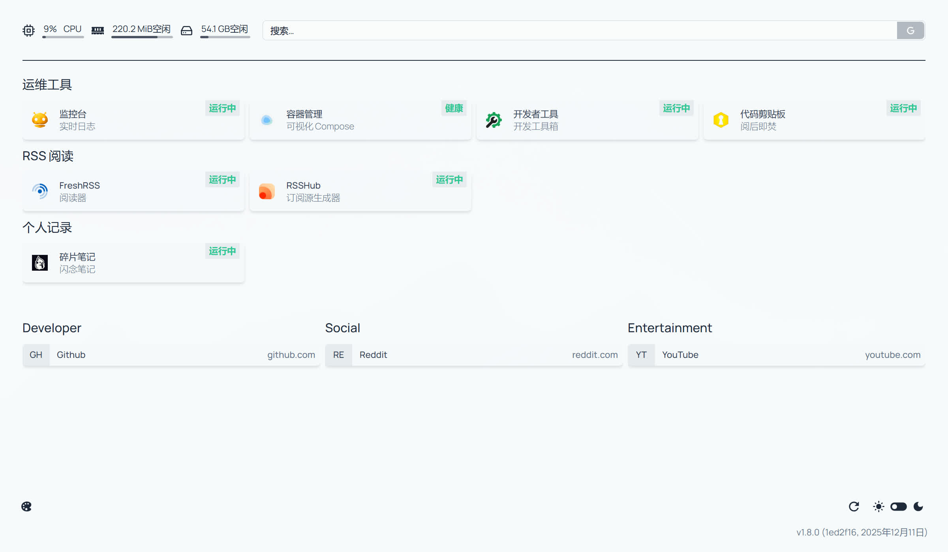Open the 碎片笔记 black avatar icon

click(x=40, y=263)
